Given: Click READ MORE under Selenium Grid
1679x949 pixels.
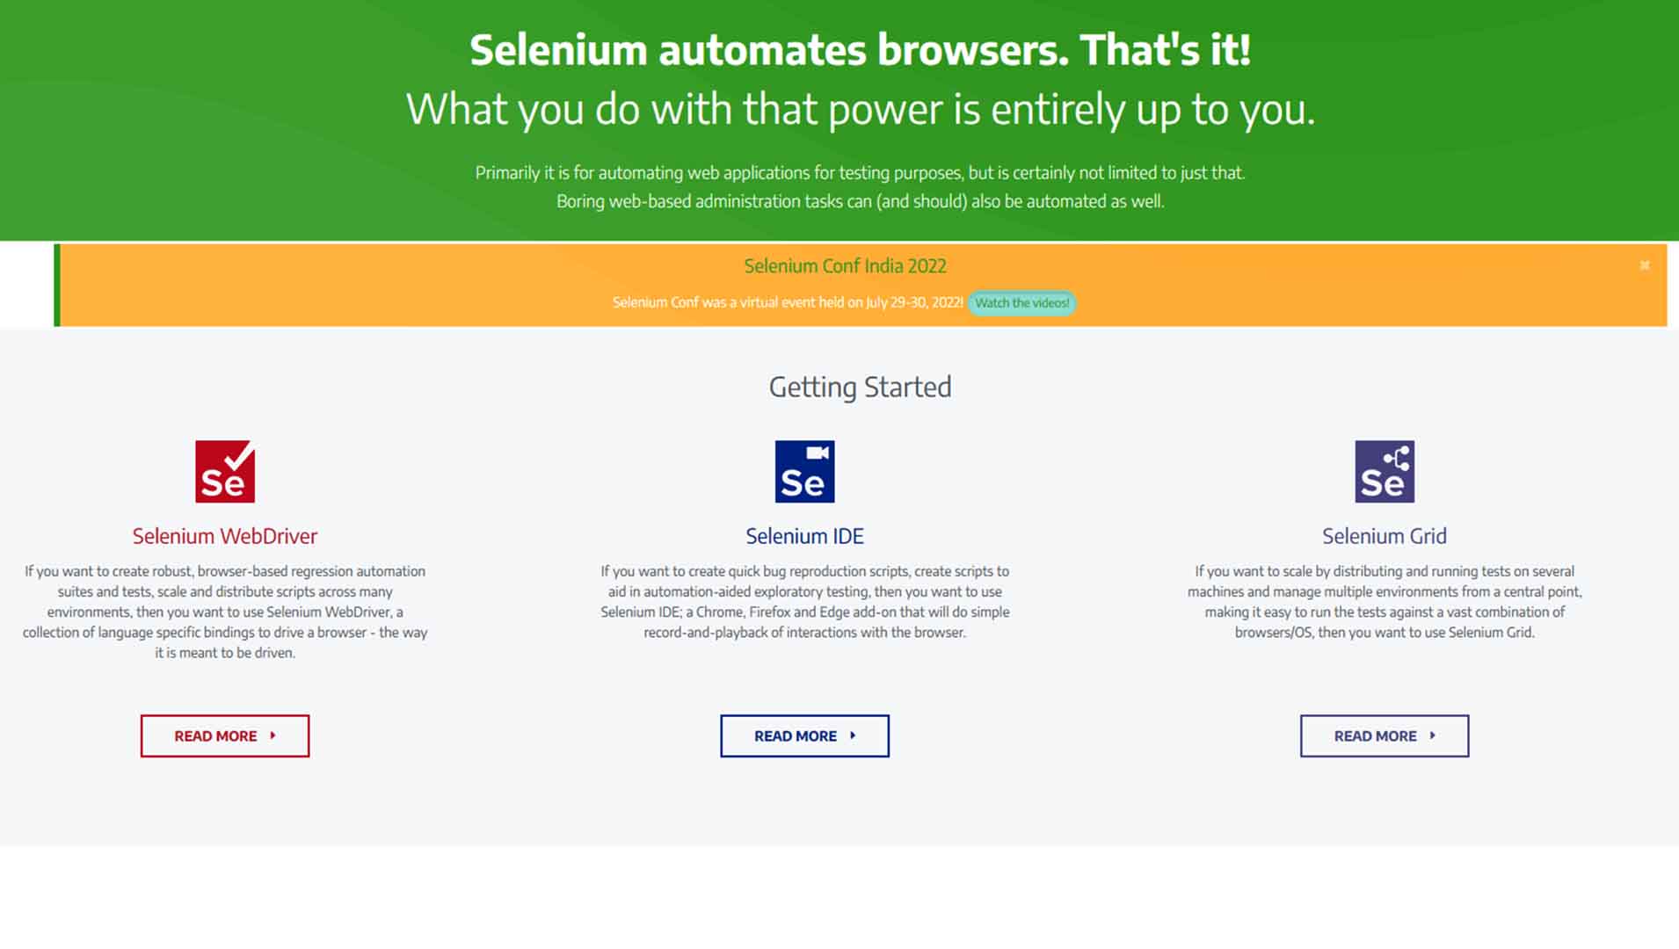Looking at the screenshot, I should point(1385,735).
